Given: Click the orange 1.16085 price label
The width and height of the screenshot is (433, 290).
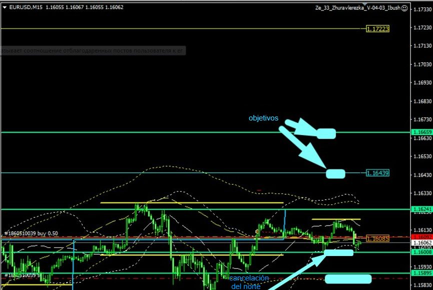Looking at the screenshot, I should pos(377,238).
